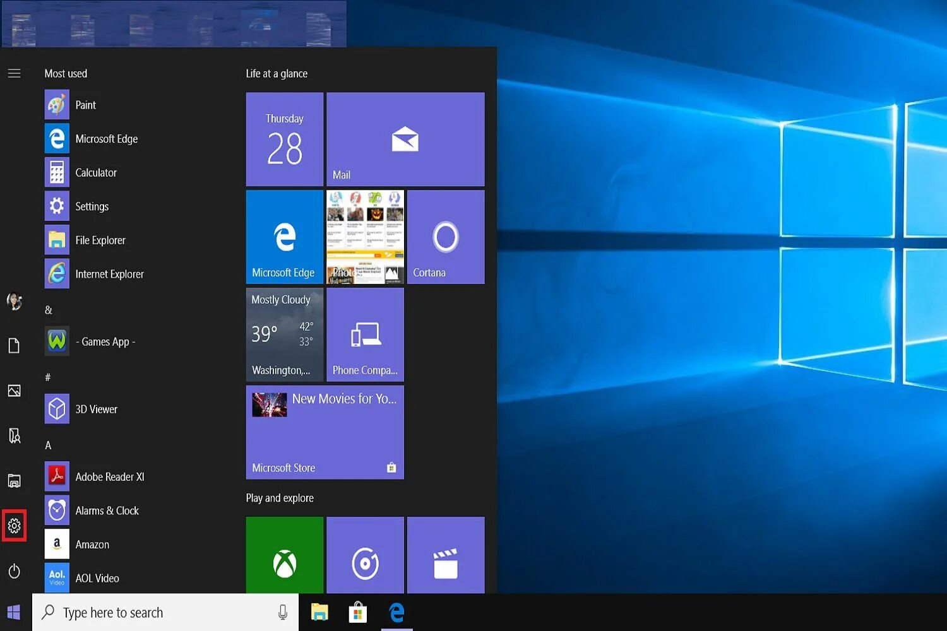Open the Calendar tile showing Thursday 28
947x631 pixels.
pos(285,139)
